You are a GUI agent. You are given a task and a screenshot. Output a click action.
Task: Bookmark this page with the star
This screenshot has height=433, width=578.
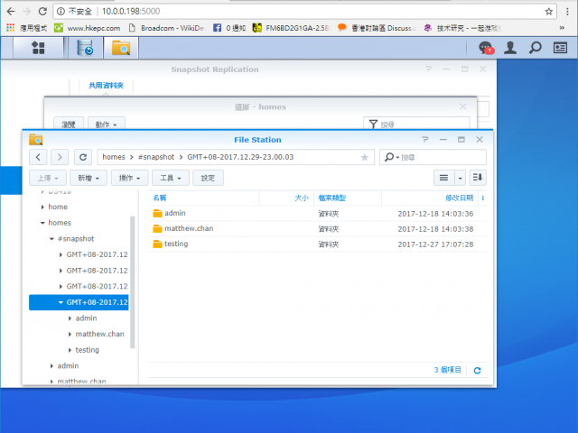pyautogui.click(x=548, y=12)
